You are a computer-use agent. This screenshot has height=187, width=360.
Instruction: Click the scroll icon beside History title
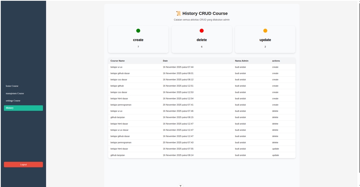(178, 14)
